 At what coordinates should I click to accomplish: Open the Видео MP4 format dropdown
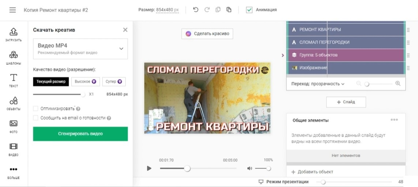click(x=80, y=49)
